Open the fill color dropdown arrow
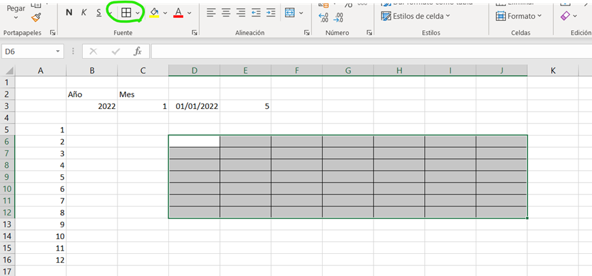This screenshot has width=592, height=276. [x=165, y=13]
